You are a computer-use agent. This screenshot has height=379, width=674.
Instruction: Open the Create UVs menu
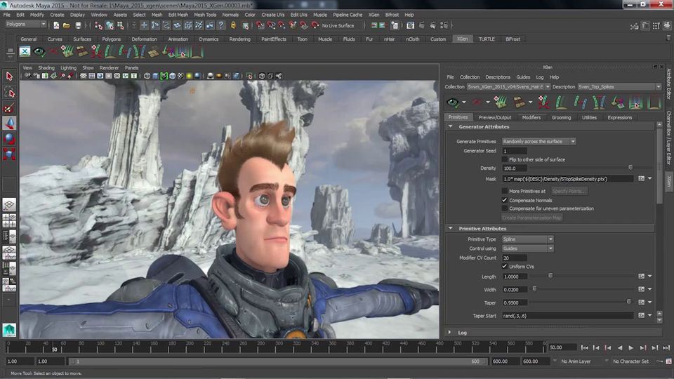(x=273, y=14)
